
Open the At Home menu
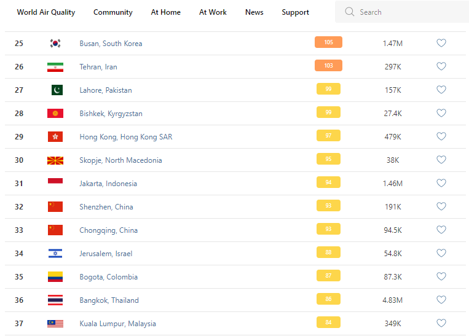click(x=166, y=12)
